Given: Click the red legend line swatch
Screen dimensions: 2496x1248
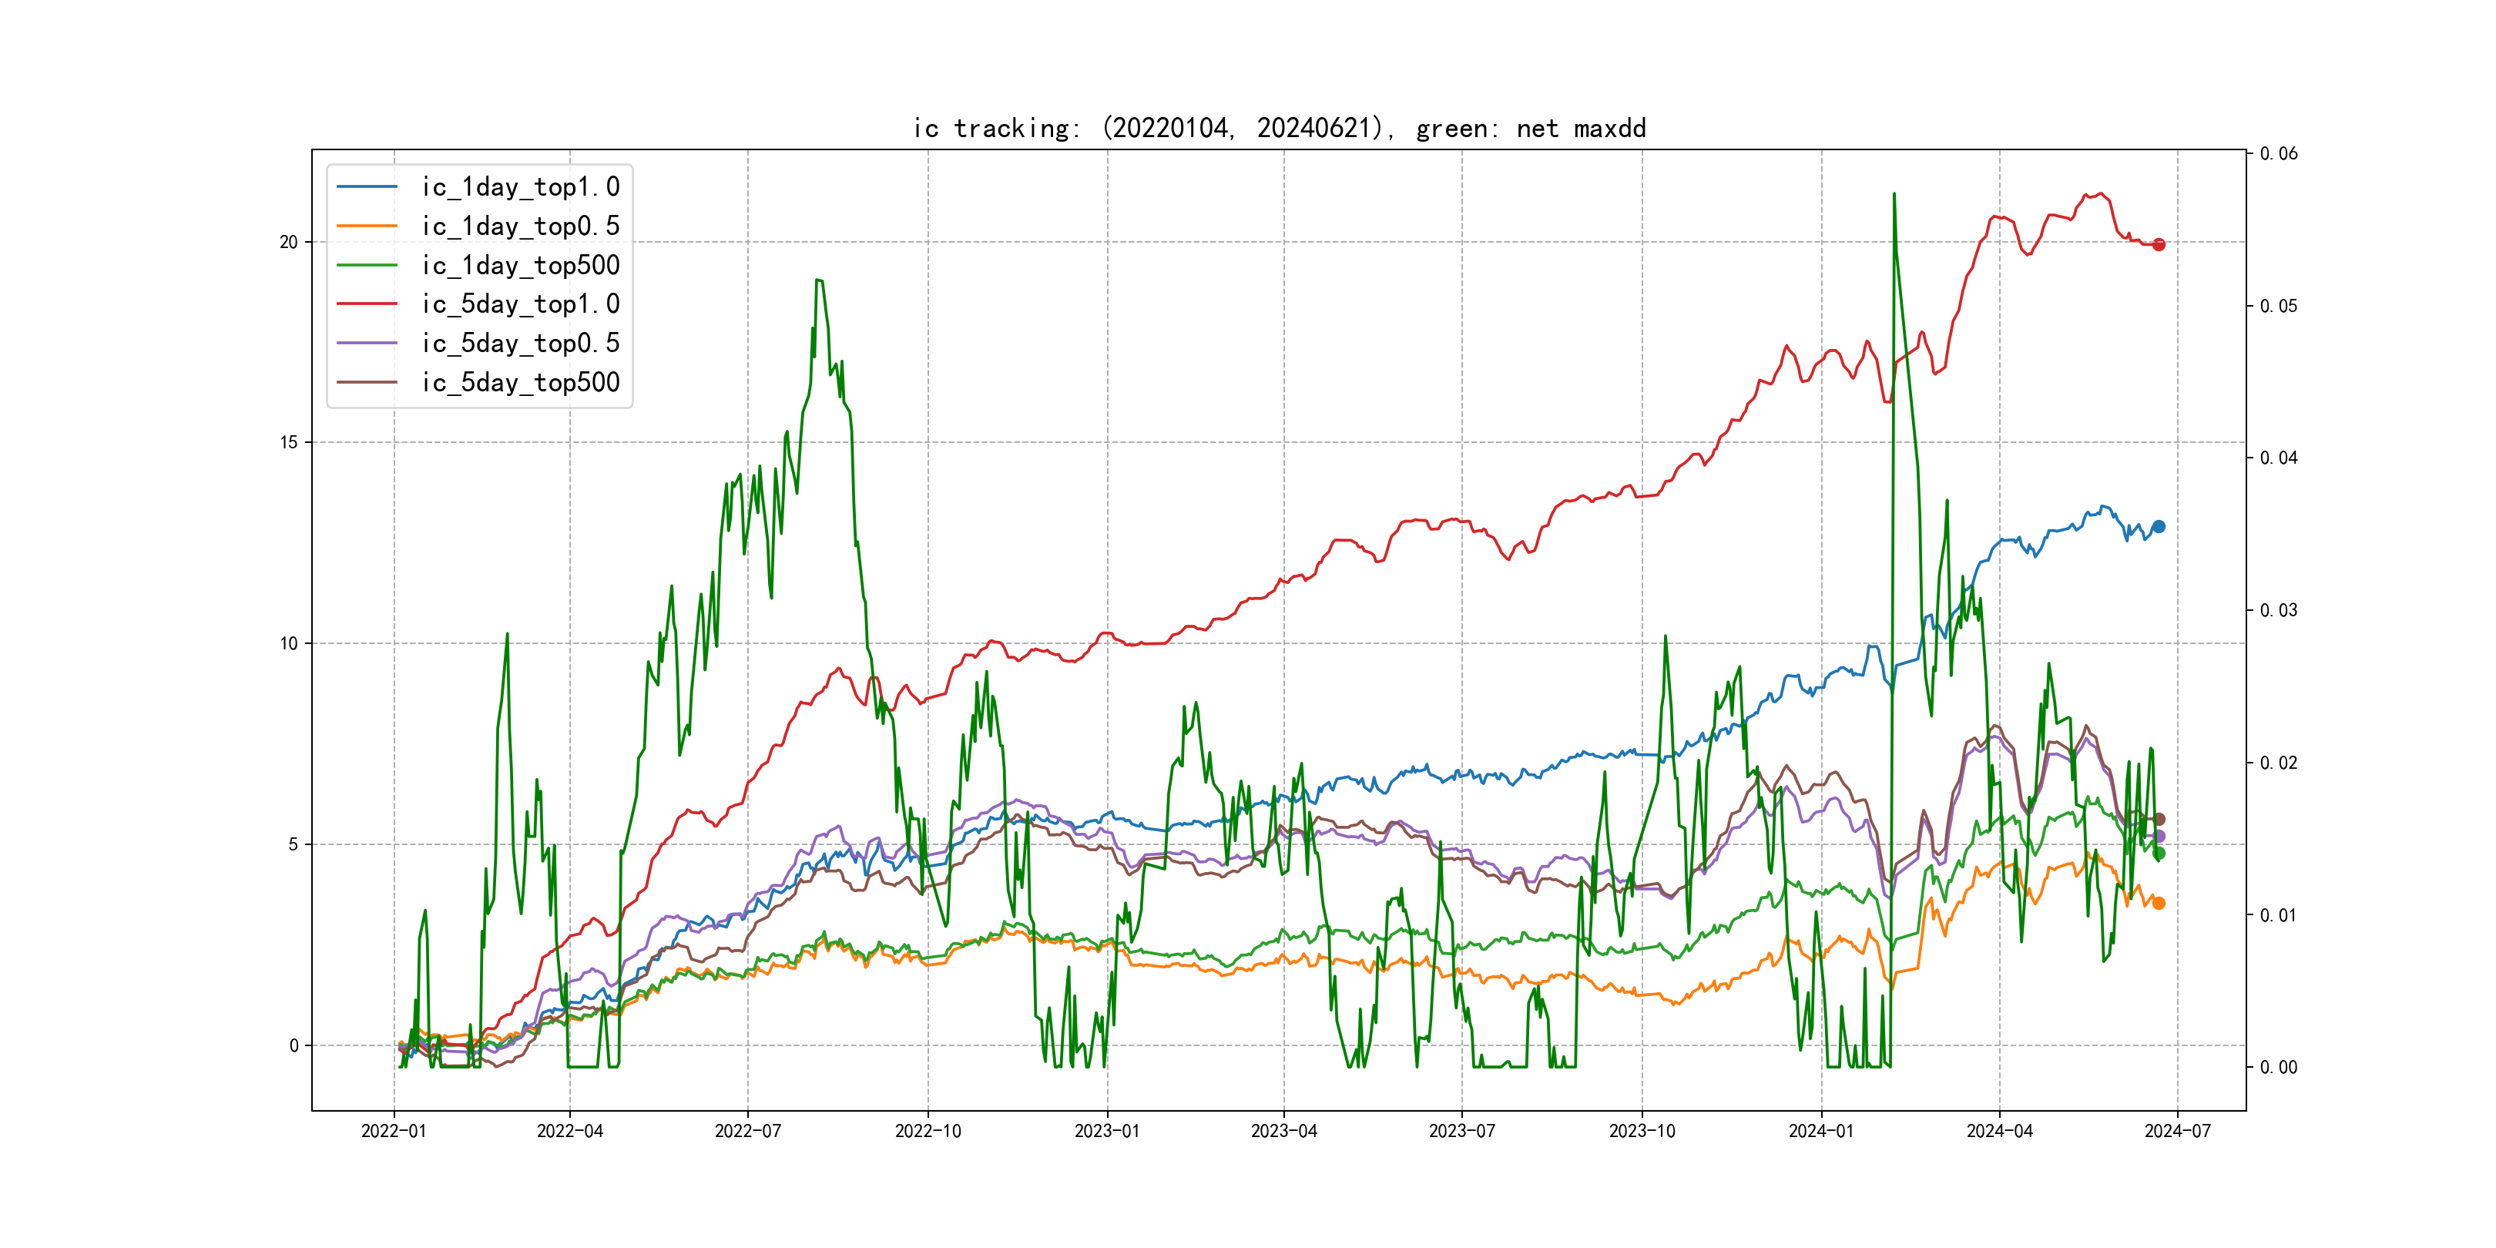Looking at the screenshot, I should (x=366, y=304).
